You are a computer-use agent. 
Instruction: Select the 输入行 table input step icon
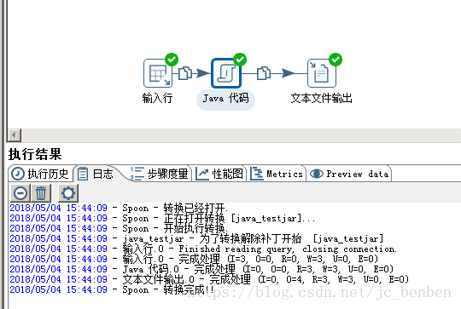pyautogui.click(x=158, y=73)
